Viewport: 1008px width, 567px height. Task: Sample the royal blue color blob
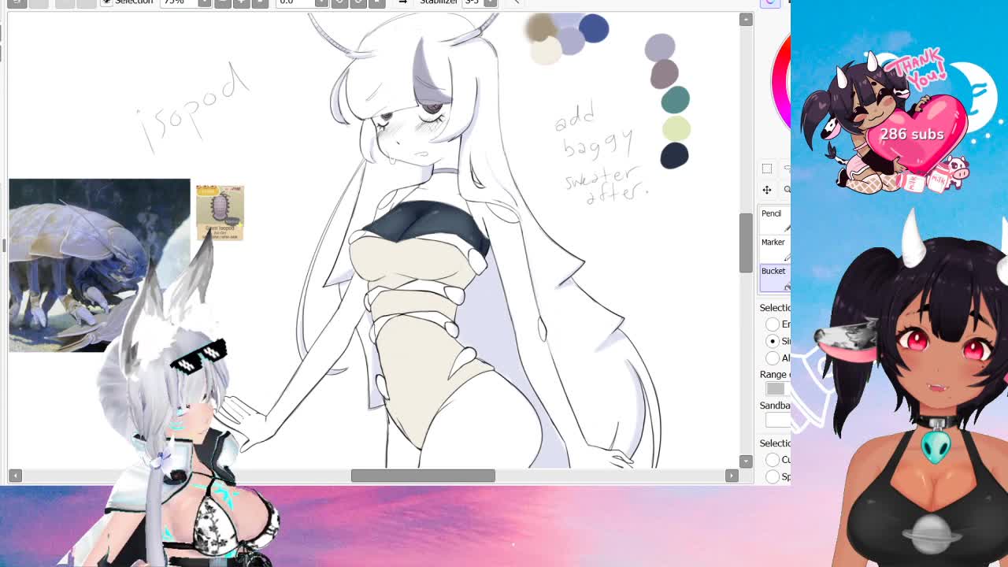[594, 28]
